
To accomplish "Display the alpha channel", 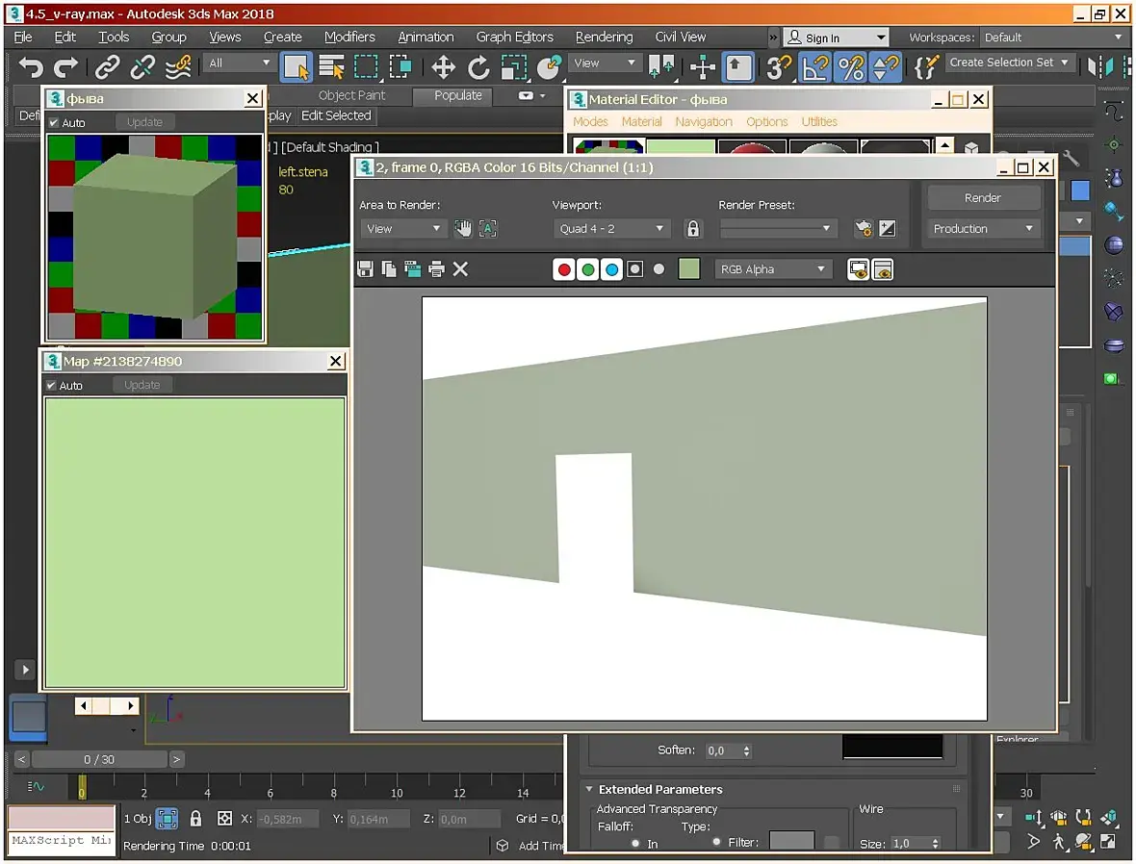I will click(635, 269).
